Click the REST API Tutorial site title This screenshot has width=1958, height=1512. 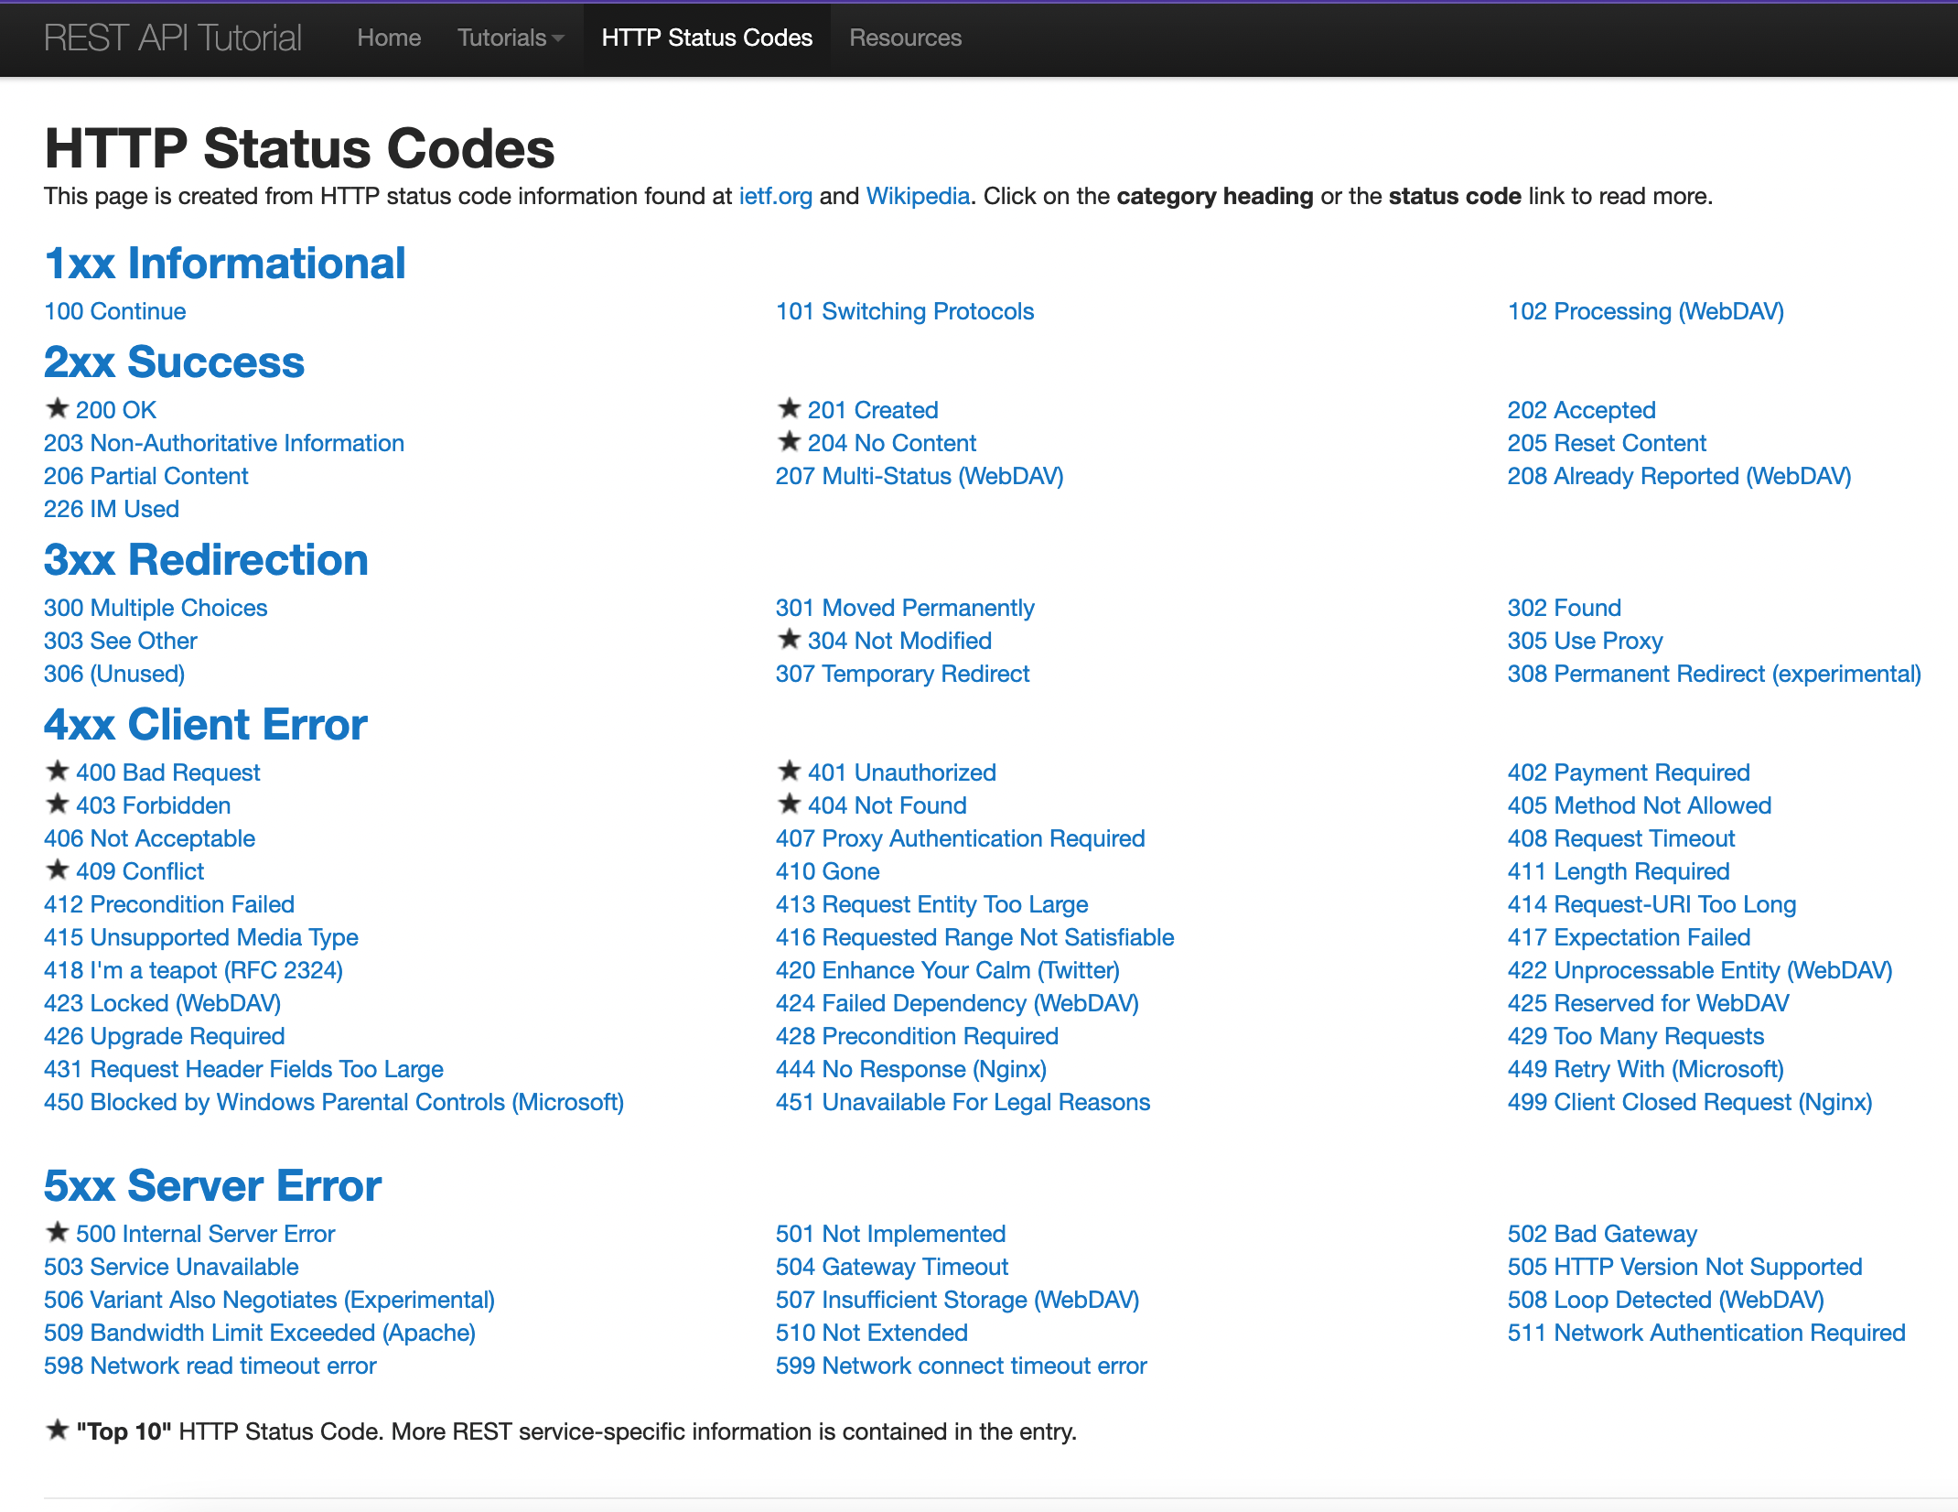coord(172,38)
